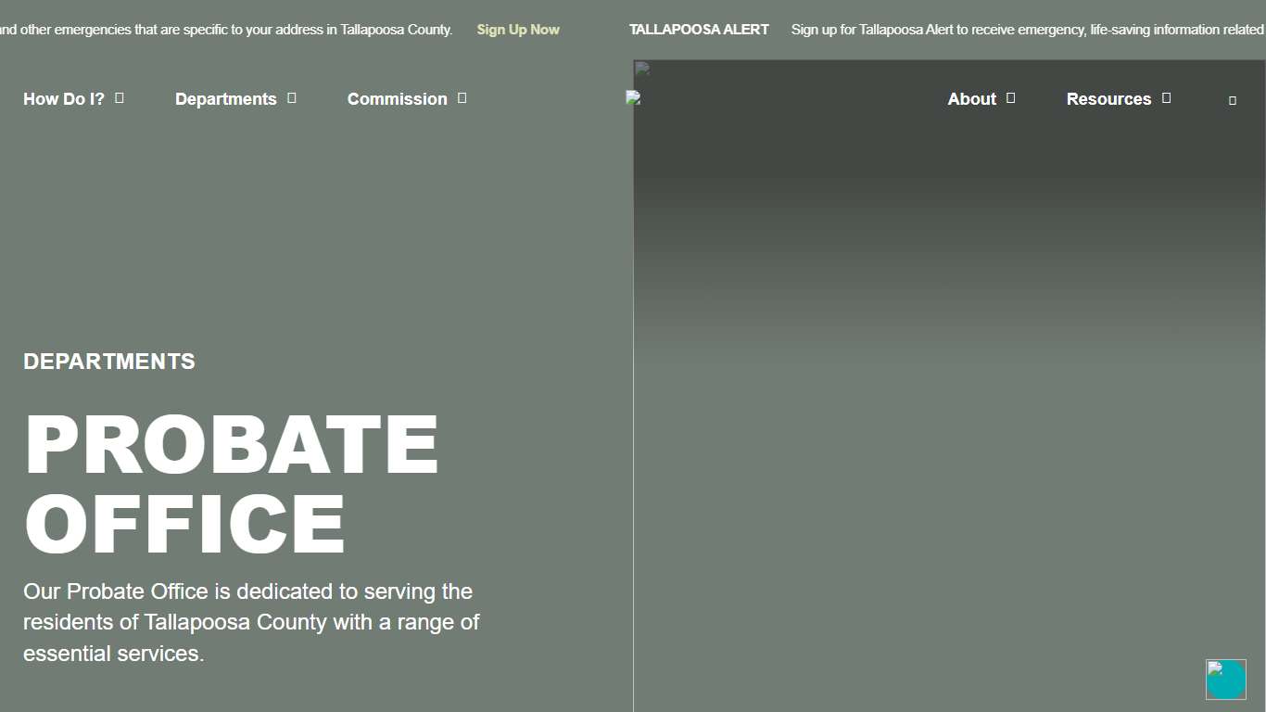This screenshot has width=1266, height=712.
Task: Click the site logo in header center
Action: tap(633, 98)
